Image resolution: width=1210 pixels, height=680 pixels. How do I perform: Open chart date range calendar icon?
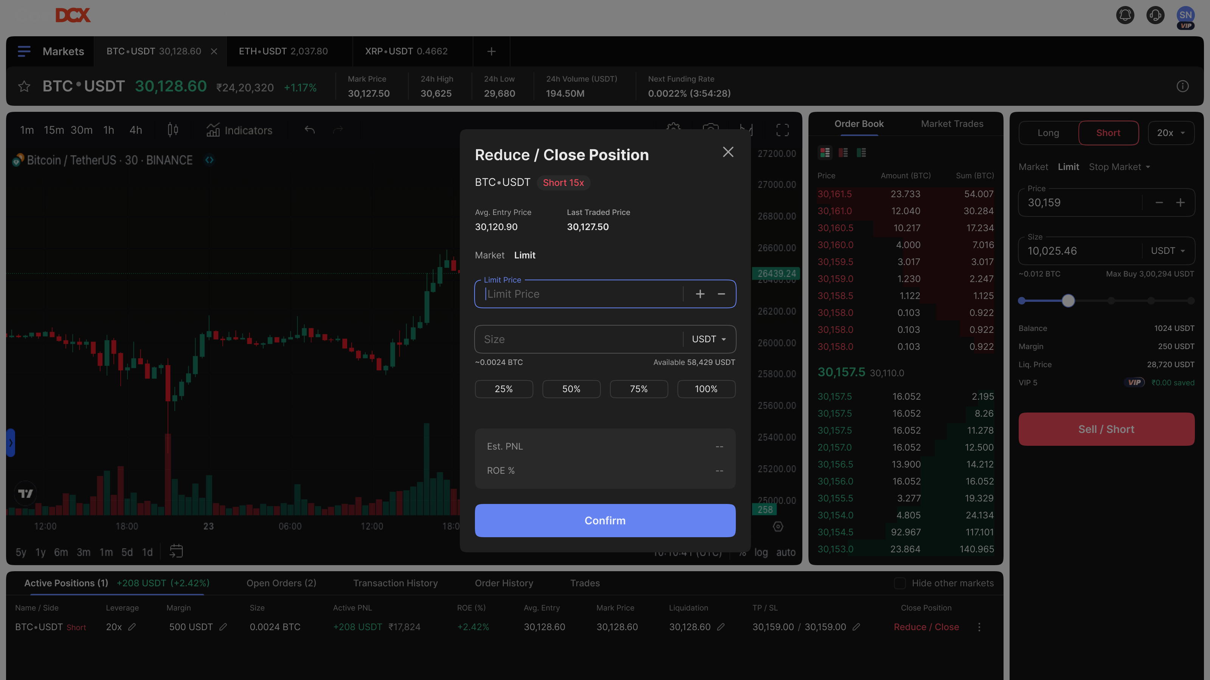[x=176, y=551]
